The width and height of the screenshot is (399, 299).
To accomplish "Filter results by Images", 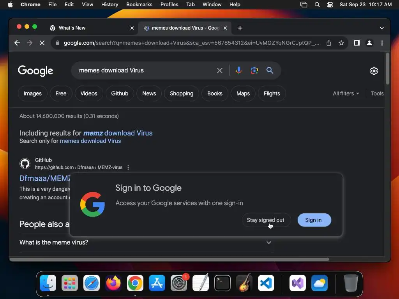I will tap(33, 93).
